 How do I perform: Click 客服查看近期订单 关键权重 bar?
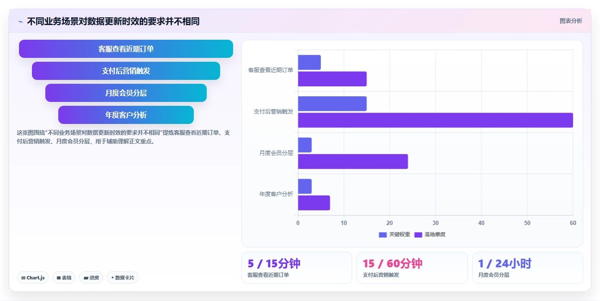309,62
